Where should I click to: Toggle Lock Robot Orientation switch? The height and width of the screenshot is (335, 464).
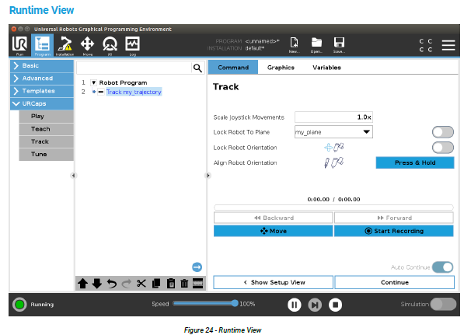(x=443, y=148)
